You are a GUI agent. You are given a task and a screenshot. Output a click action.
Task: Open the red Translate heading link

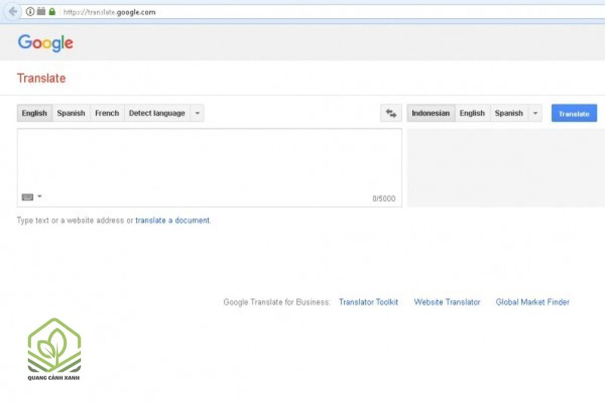(42, 79)
